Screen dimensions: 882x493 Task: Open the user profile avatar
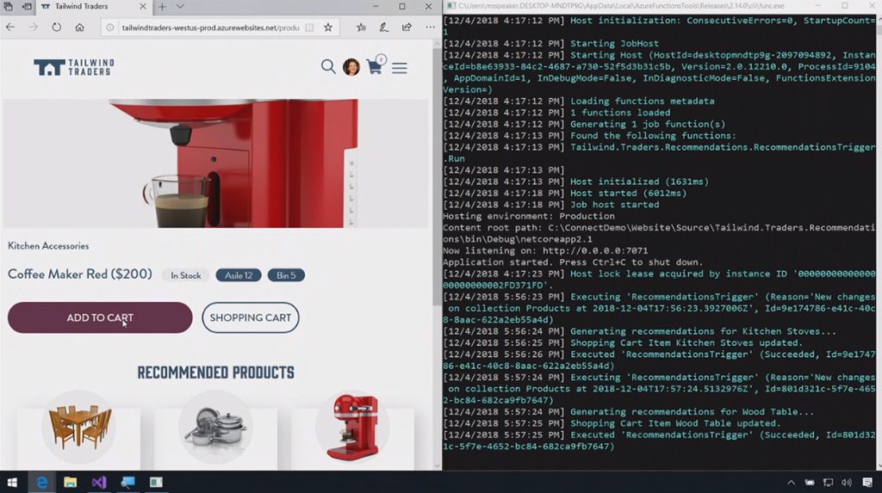351,67
